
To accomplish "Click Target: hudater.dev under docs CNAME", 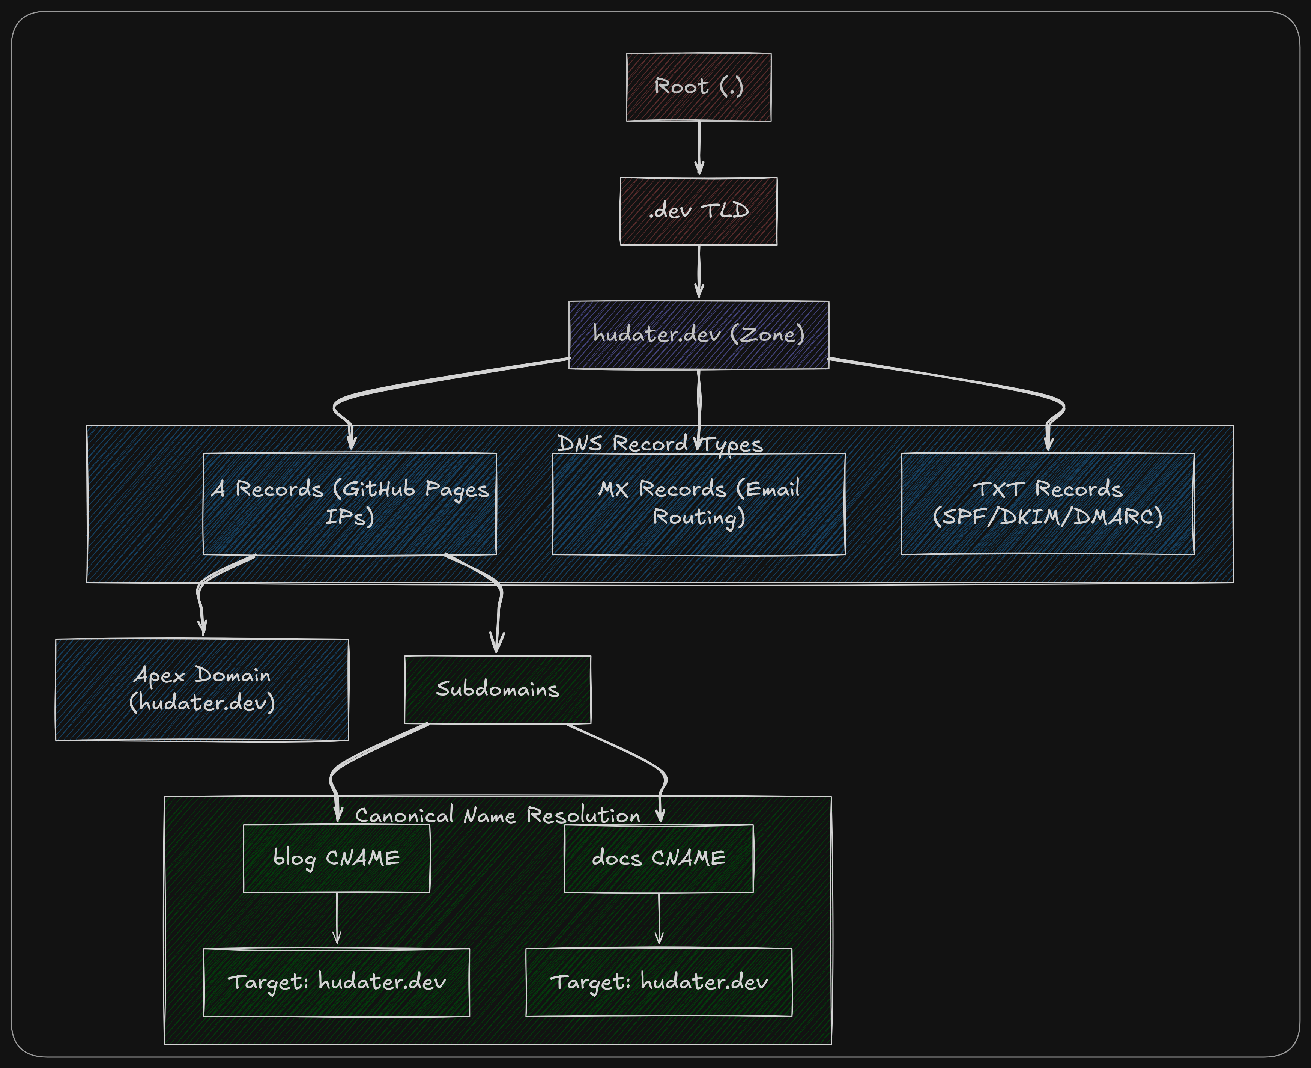I will click(x=659, y=982).
